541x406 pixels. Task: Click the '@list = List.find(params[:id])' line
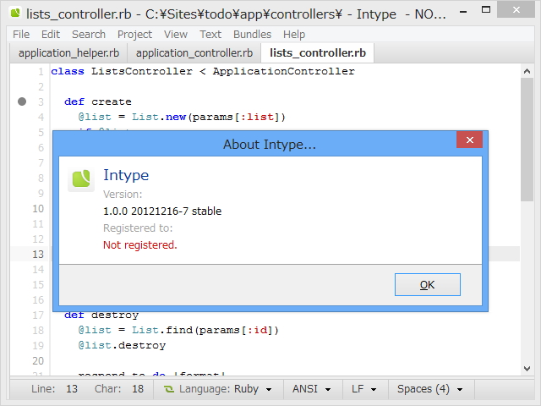click(178, 331)
